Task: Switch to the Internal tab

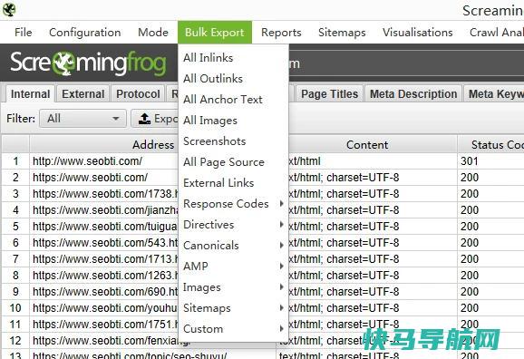Action: coord(30,94)
